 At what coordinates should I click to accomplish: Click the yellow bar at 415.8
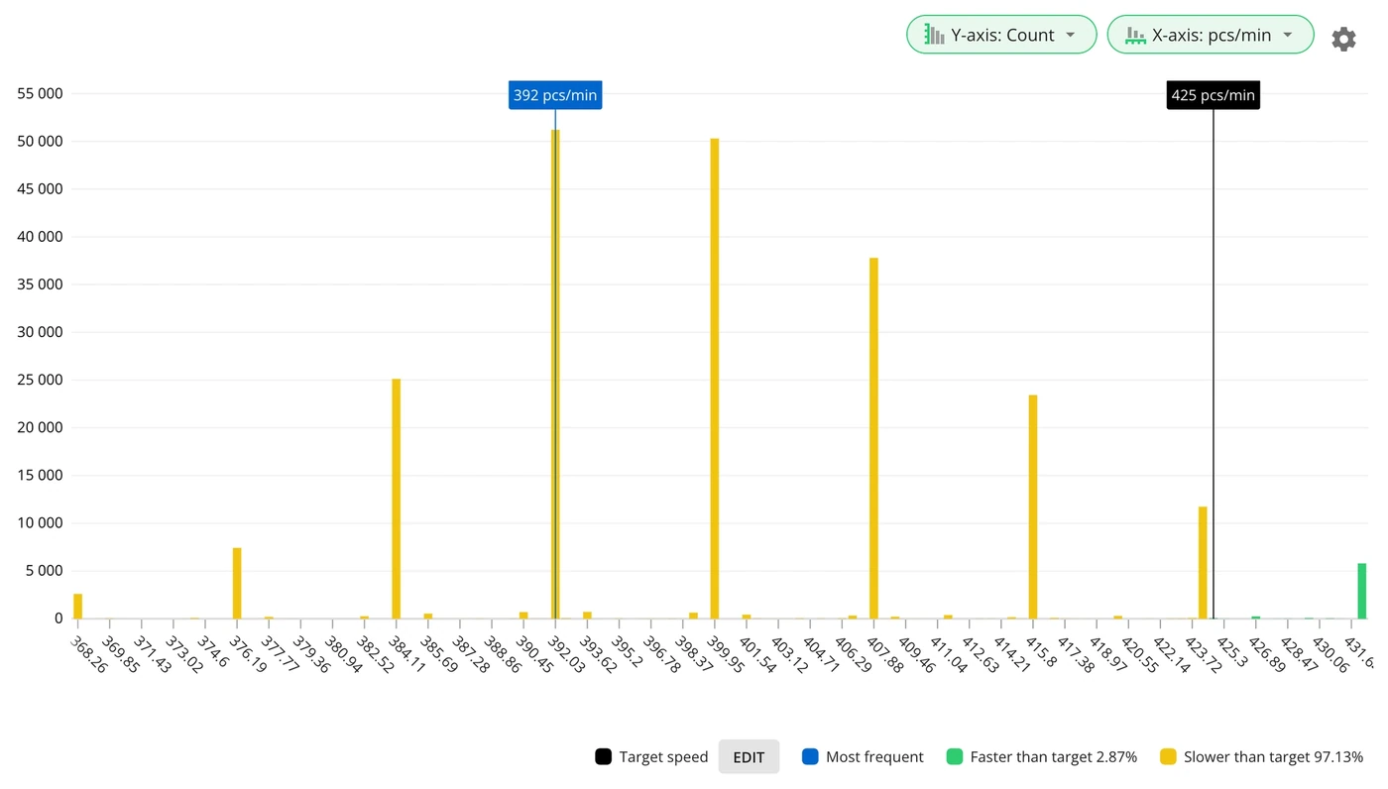(x=1033, y=507)
